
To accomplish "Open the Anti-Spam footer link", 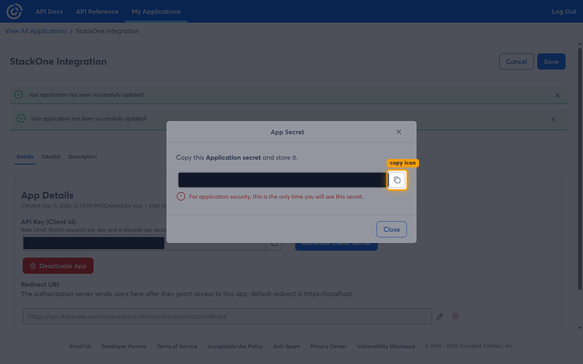I will pos(287,346).
